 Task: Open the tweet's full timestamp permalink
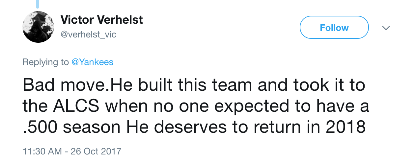(72, 152)
